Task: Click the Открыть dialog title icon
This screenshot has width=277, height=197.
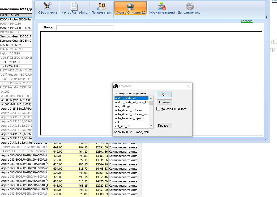Action: (x=116, y=86)
